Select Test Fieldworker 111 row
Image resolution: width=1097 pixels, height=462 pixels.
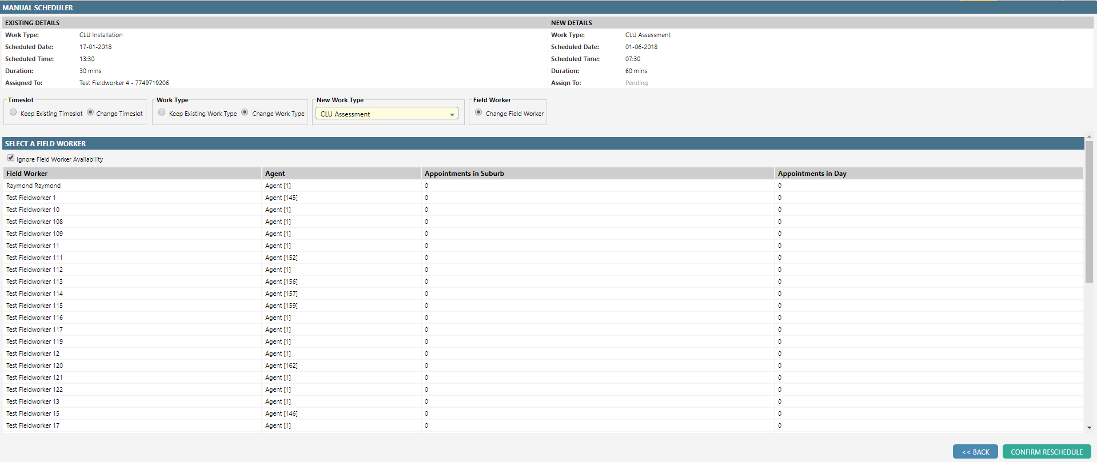point(34,258)
